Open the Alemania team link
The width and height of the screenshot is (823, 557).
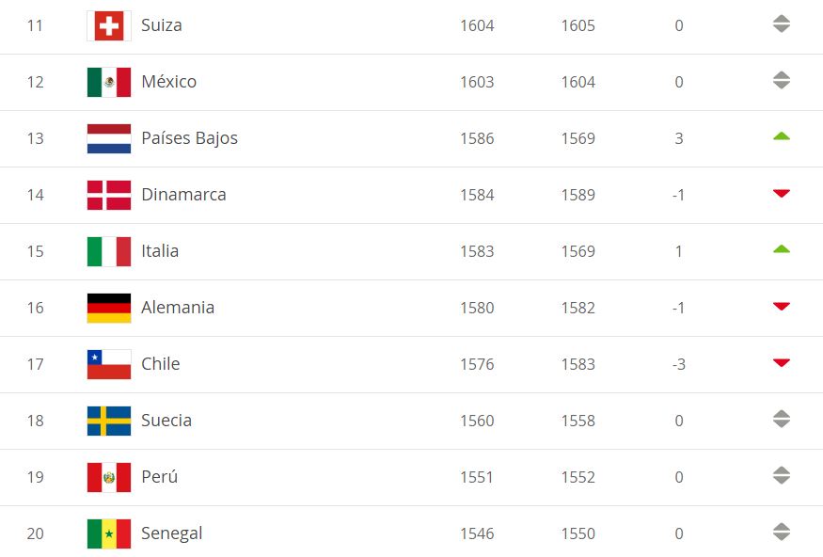pos(178,308)
